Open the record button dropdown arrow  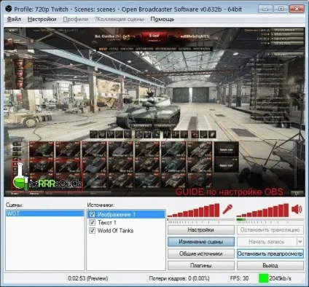(300, 242)
